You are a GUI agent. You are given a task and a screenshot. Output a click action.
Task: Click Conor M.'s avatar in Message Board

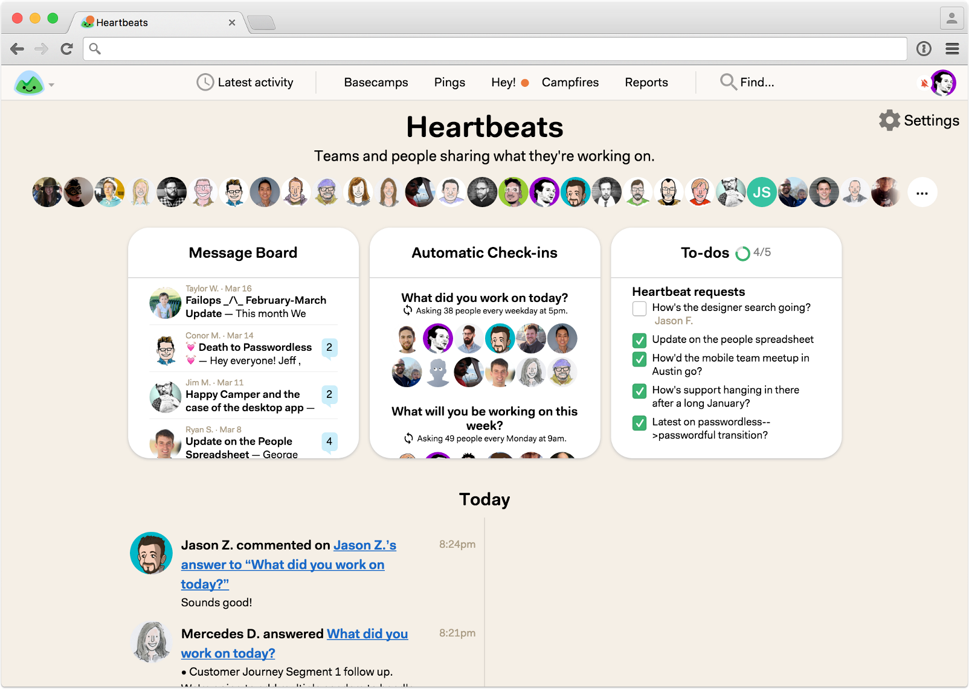tap(165, 350)
